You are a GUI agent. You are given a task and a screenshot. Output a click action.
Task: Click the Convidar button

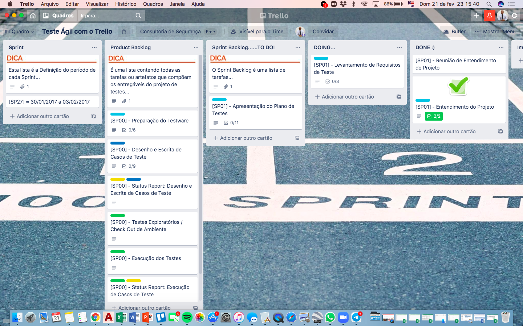[323, 32]
